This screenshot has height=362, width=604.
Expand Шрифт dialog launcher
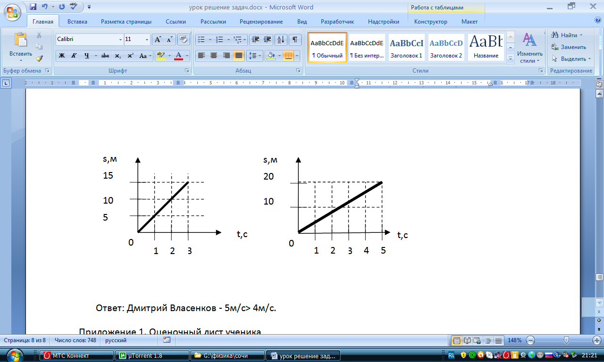click(187, 71)
